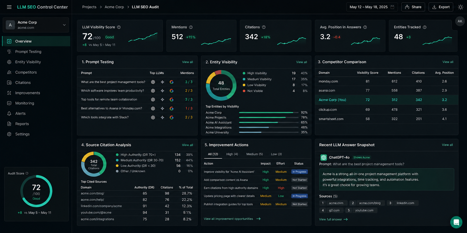Click the Mentions info icon
Viewport: 467px width, 233px height.
point(191,27)
